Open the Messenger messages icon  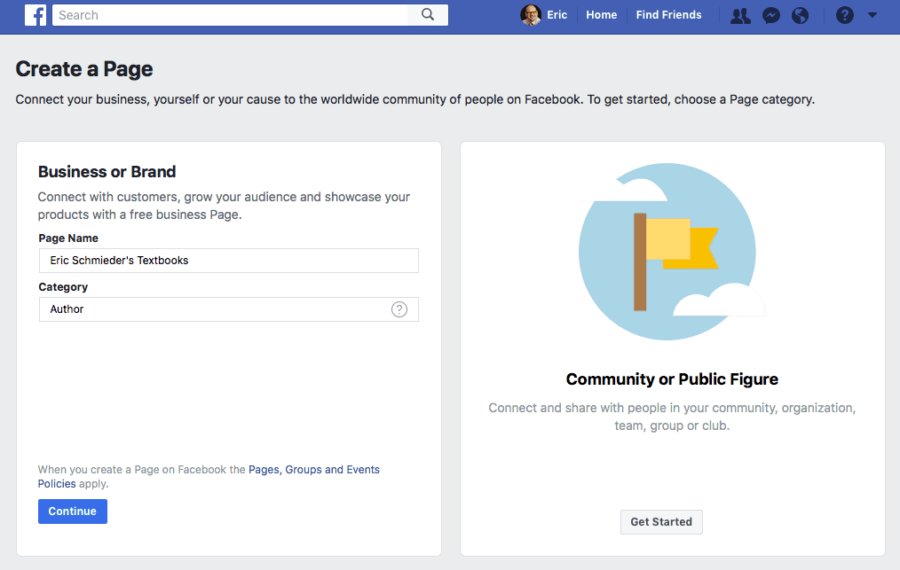pos(770,15)
